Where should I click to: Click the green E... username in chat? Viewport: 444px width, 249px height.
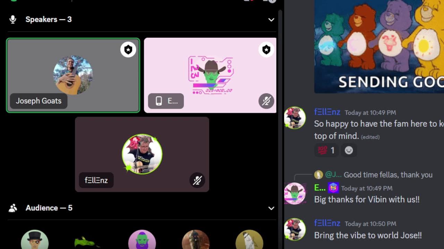click(320, 188)
